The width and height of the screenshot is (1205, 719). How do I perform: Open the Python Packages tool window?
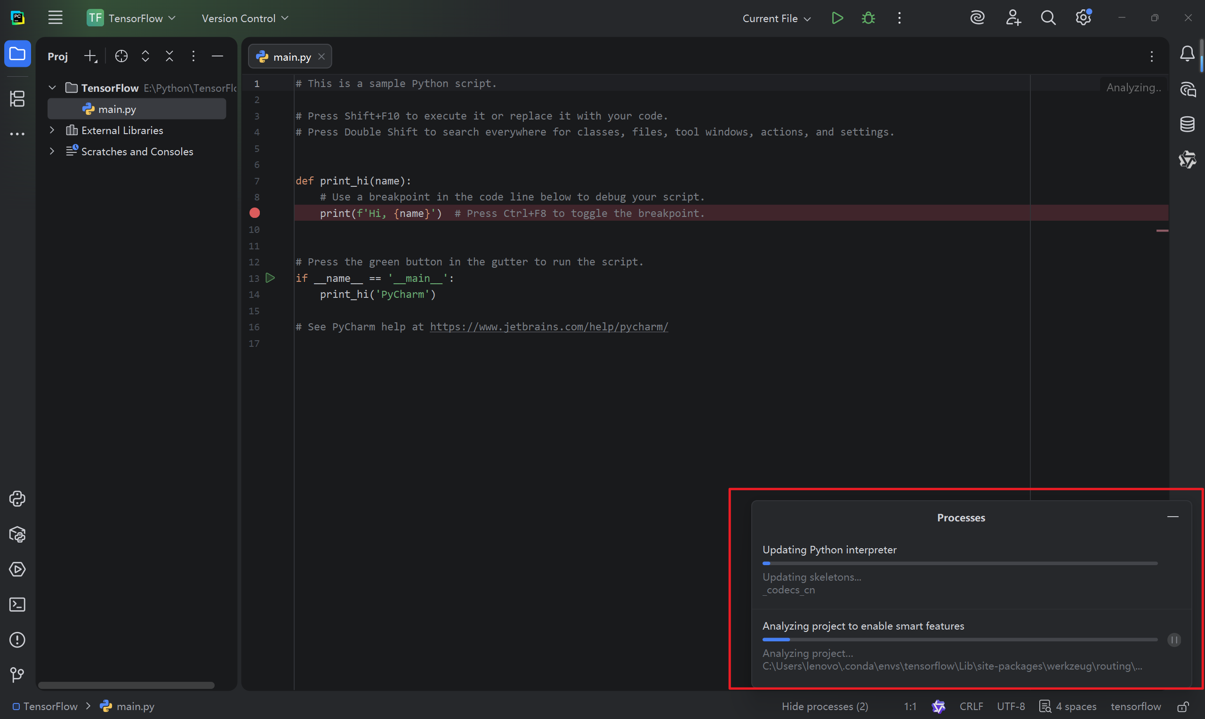17,535
